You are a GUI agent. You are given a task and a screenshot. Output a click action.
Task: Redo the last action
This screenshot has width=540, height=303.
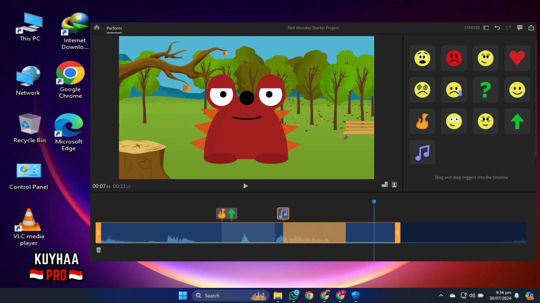pos(508,28)
